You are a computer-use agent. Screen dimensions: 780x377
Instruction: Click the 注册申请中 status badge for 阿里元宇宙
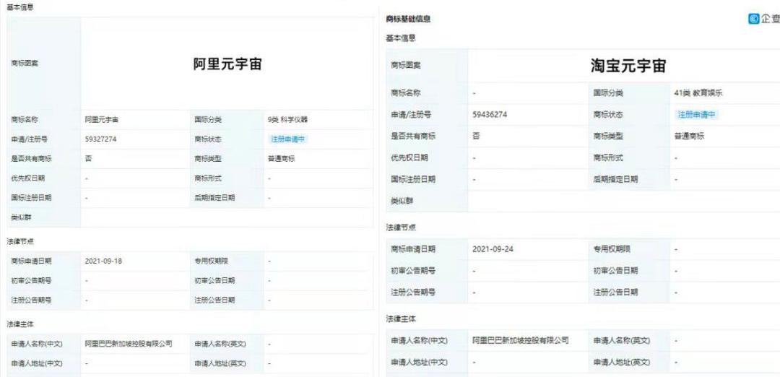click(x=287, y=139)
